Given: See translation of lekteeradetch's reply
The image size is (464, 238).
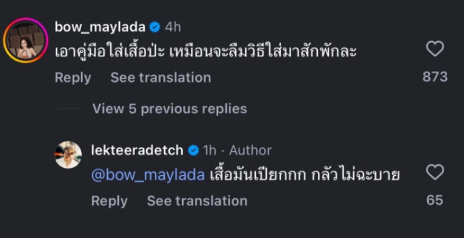Looking at the screenshot, I should point(197,201).
